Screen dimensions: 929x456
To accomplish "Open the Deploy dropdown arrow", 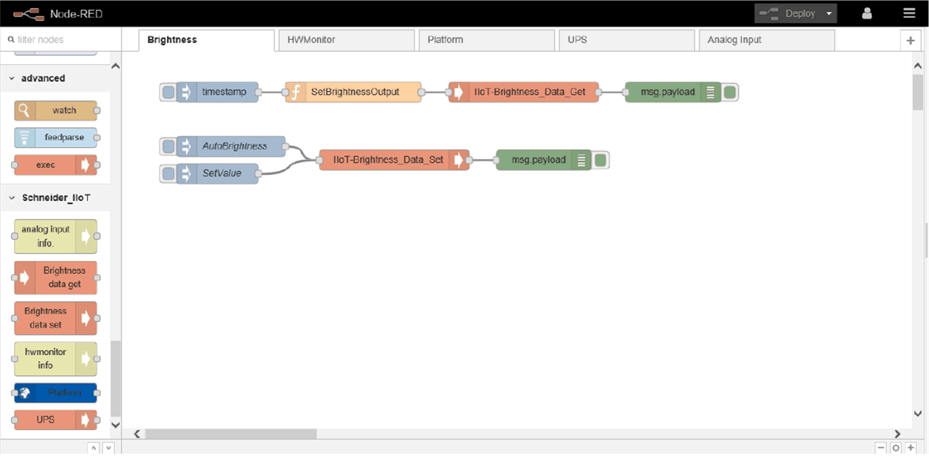I will pos(829,14).
